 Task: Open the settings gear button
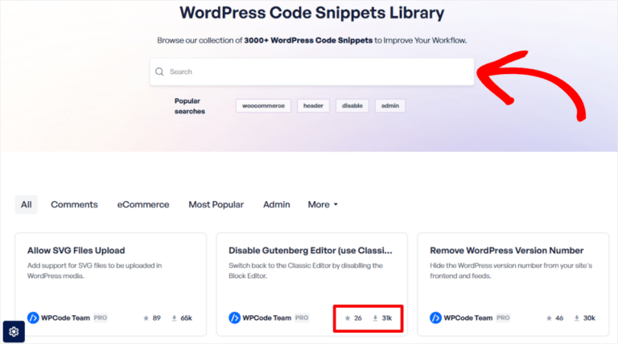pyautogui.click(x=14, y=332)
